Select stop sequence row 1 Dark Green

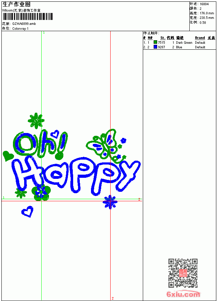point(179,42)
